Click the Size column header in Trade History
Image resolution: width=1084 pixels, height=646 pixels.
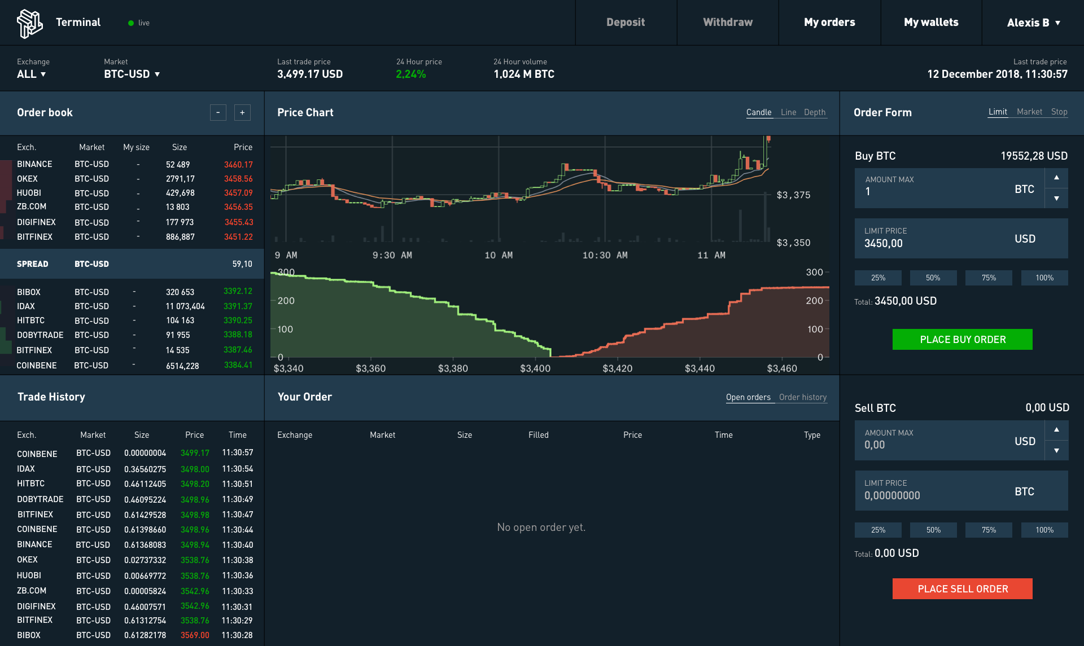(142, 435)
